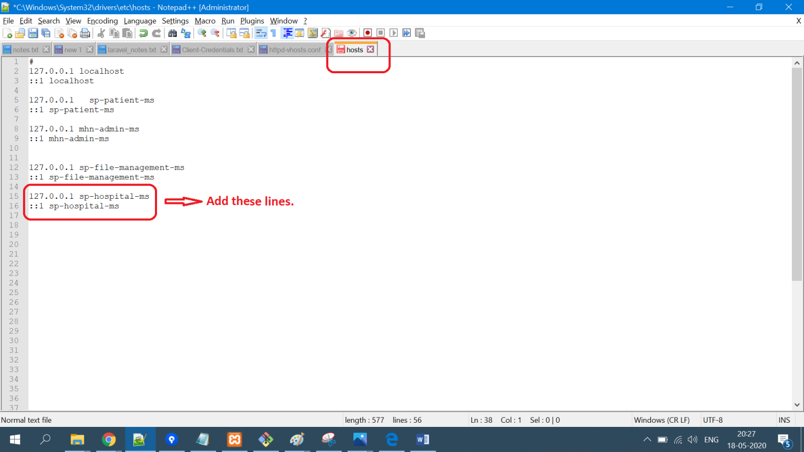Screen dimensions: 804x452
Task: Toggle file monitoring eye icon
Action: point(352,33)
